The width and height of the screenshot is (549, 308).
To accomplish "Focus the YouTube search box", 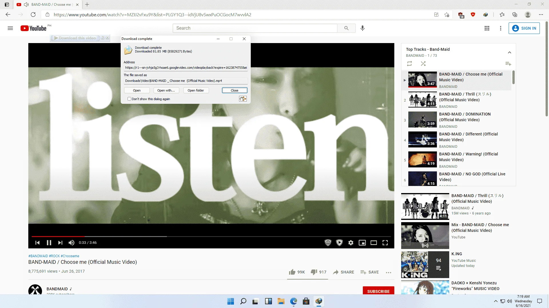I will [x=255, y=28].
